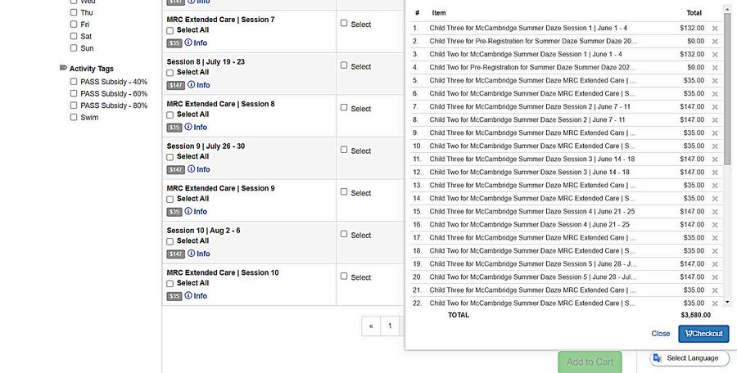
Task: Remove cart item 16 Child Two Session 4
Action: tap(714, 225)
